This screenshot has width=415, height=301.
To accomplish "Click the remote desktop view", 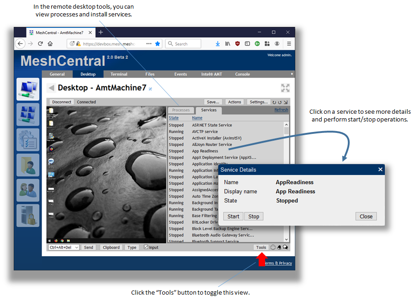I will click(106, 174).
